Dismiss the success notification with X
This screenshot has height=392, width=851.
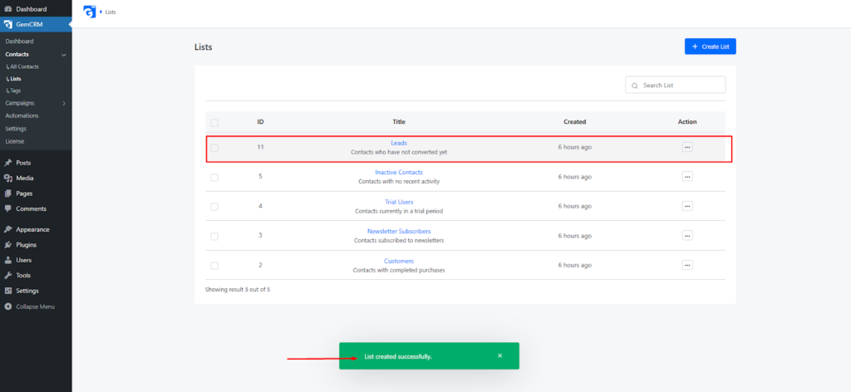(x=499, y=355)
